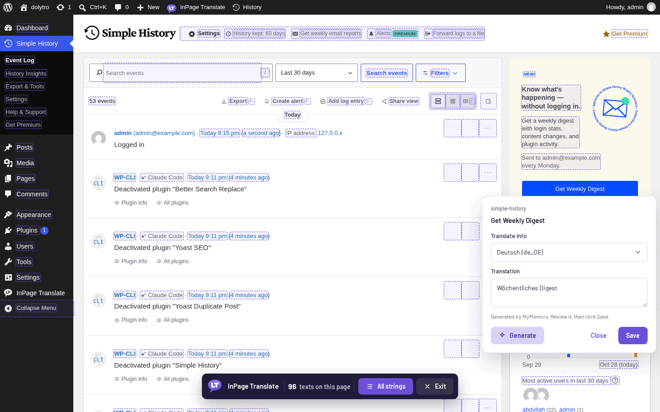Click Get weekly email reports link
Screen dimensions: 660x412
tap(326, 33)
